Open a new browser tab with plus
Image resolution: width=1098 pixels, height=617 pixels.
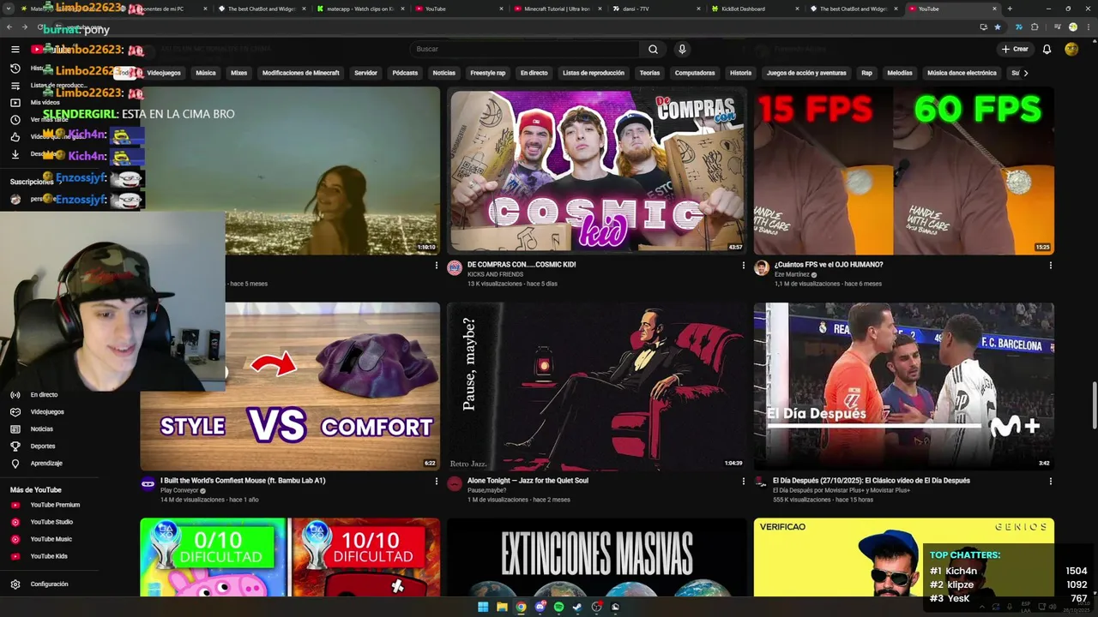(x=1010, y=9)
